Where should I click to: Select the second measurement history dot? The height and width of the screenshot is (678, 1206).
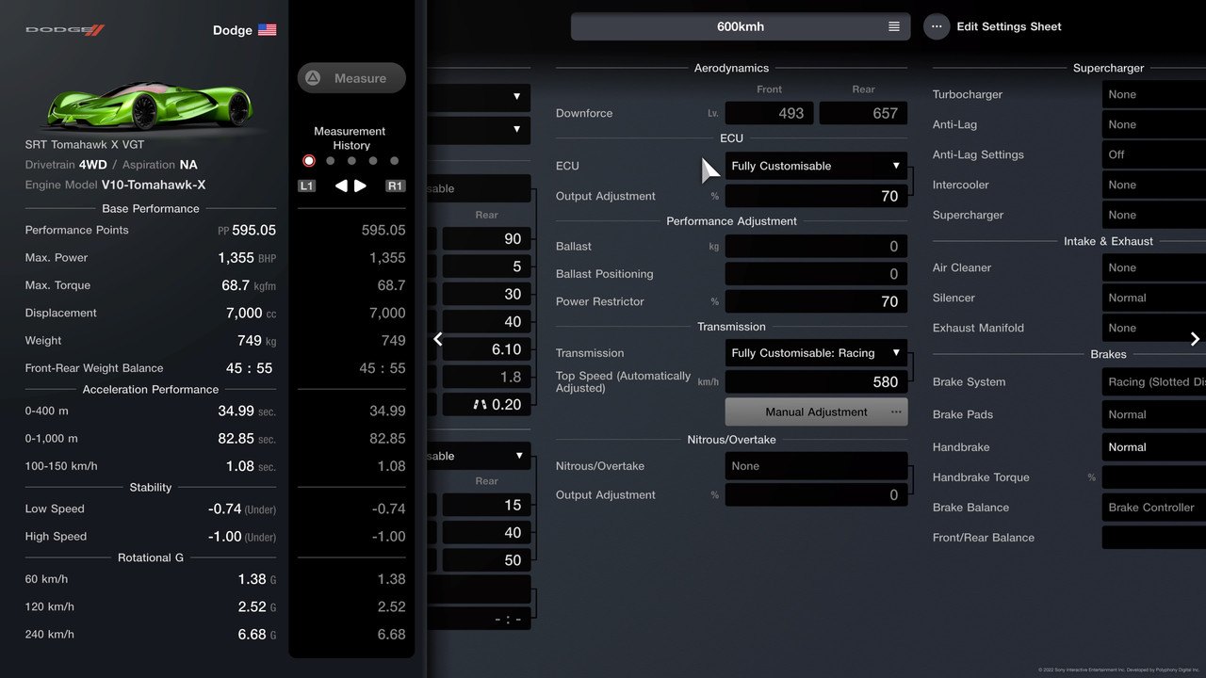click(x=331, y=161)
